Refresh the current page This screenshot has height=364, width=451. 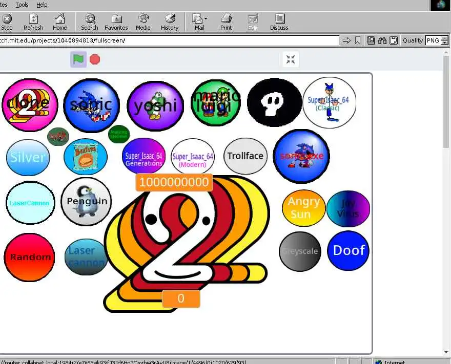[33, 22]
